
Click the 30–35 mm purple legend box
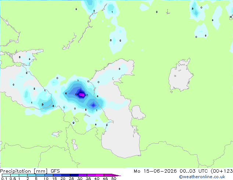point(82,175)
